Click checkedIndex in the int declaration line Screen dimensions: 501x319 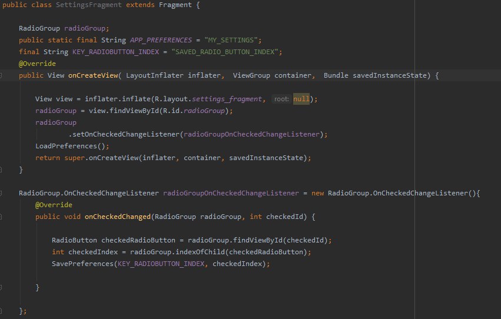tap(93, 252)
